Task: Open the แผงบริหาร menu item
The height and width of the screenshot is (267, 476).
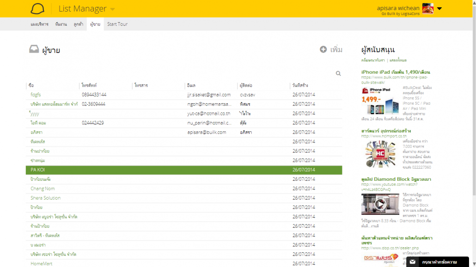Action: tap(39, 24)
